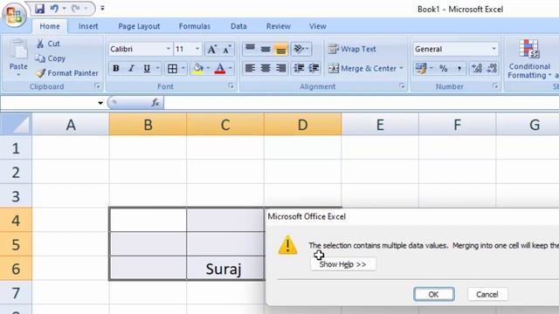Copy the selection
The height and width of the screenshot is (314, 559).
(x=51, y=58)
